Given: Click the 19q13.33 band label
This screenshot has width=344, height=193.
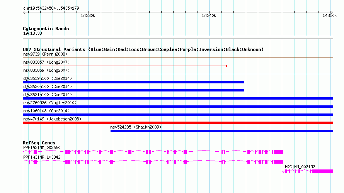Looking at the screenshot, I should (x=32, y=34).
